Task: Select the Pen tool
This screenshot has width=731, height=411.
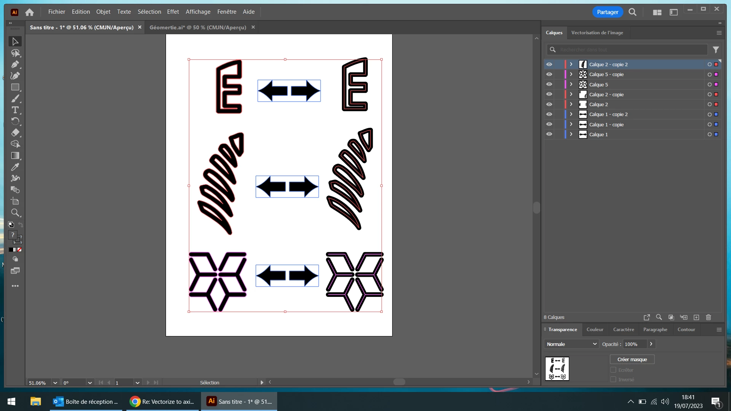Action: coord(15,64)
